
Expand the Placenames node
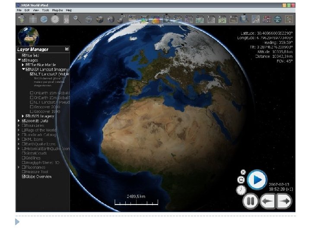pyautogui.click(x=19, y=167)
